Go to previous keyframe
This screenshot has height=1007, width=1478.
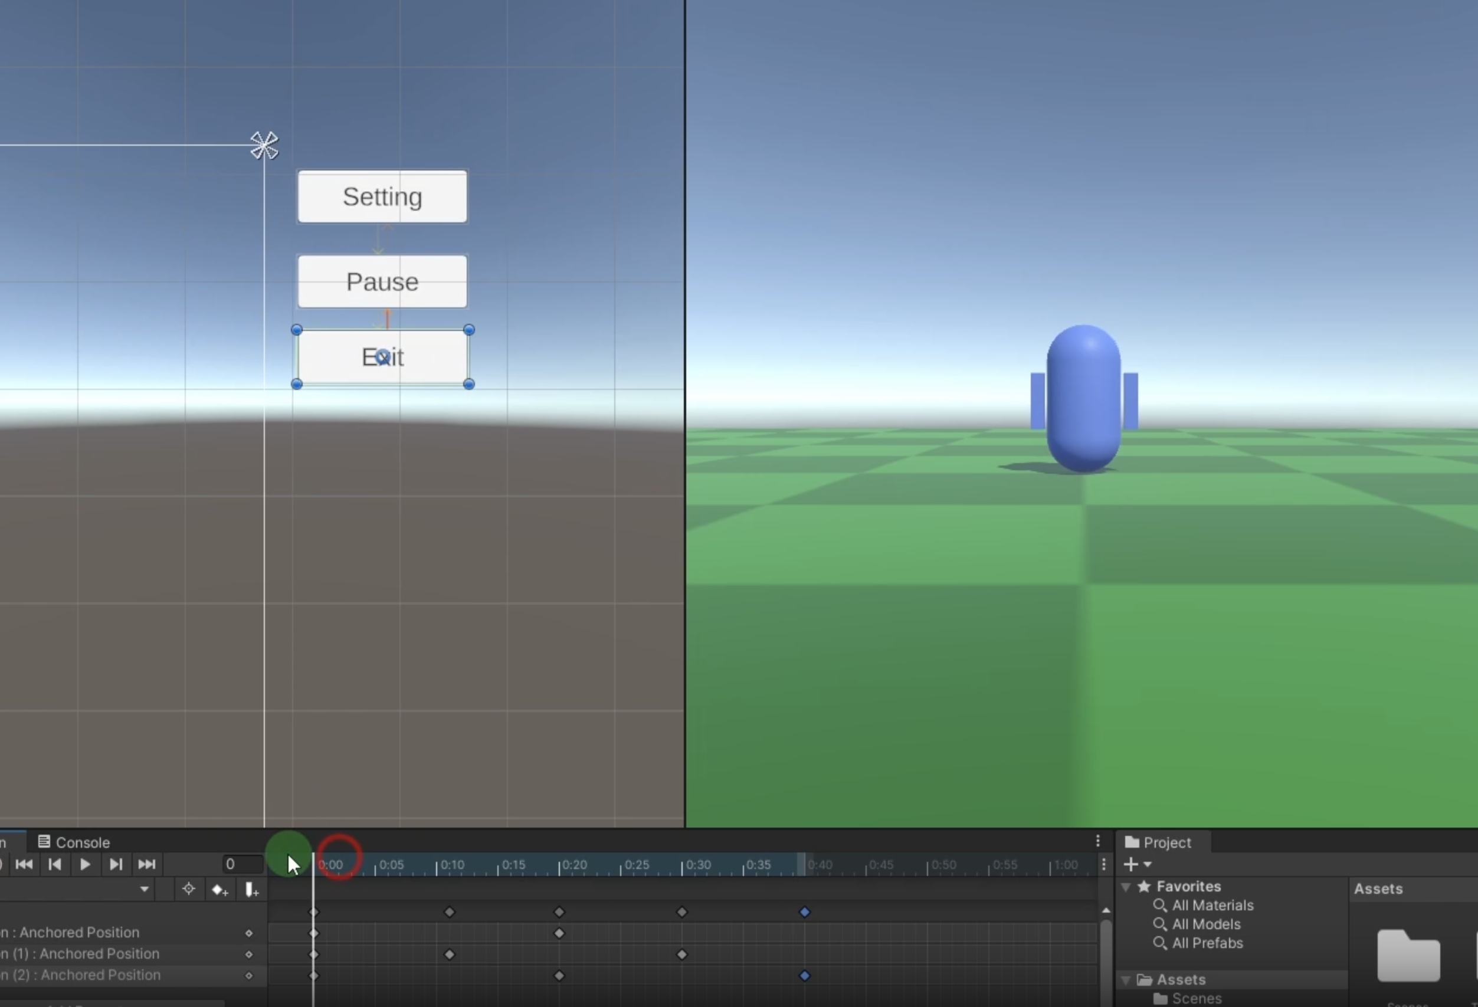tap(55, 864)
